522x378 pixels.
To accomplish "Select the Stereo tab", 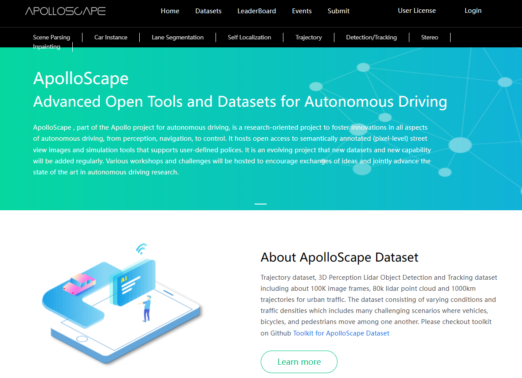I will [x=429, y=37].
